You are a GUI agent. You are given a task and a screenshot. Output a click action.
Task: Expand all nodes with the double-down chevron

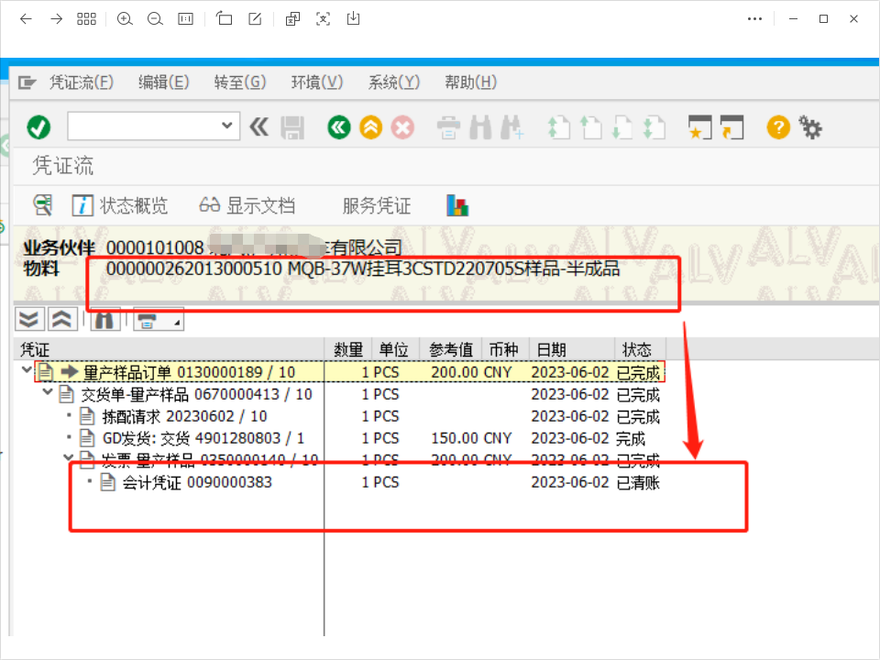click(29, 319)
